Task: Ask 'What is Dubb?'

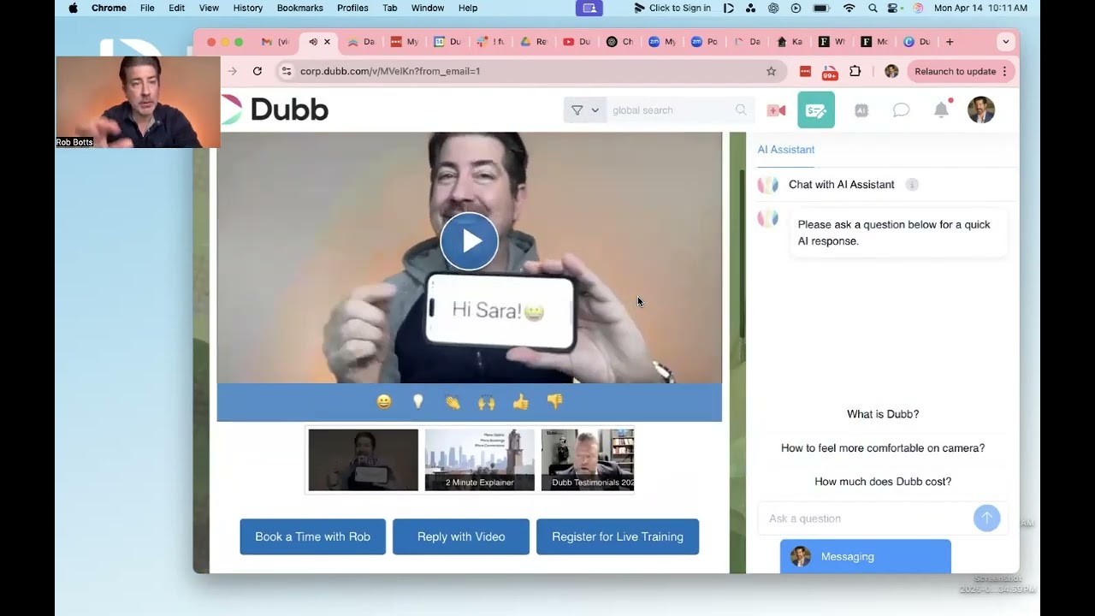Action: [883, 414]
